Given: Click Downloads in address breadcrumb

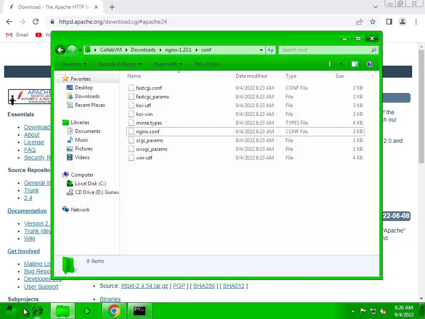Looking at the screenshot, I should pyautogui.click(x=143, y=50).
